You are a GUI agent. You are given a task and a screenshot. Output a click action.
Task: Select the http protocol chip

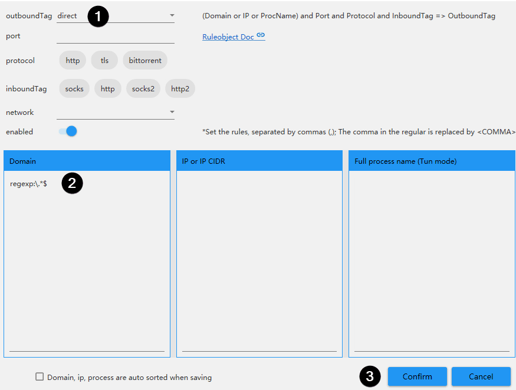click(73, 60)
